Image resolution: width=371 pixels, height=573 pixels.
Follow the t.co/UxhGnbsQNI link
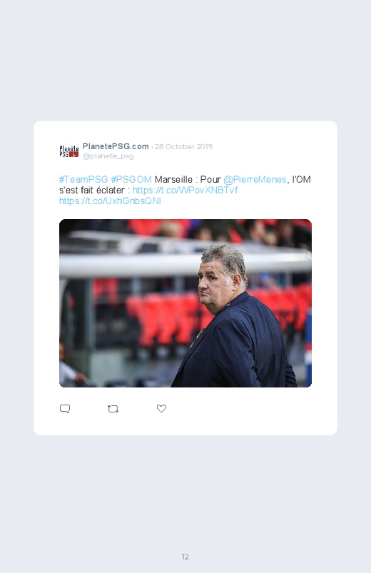coord(110,201)
